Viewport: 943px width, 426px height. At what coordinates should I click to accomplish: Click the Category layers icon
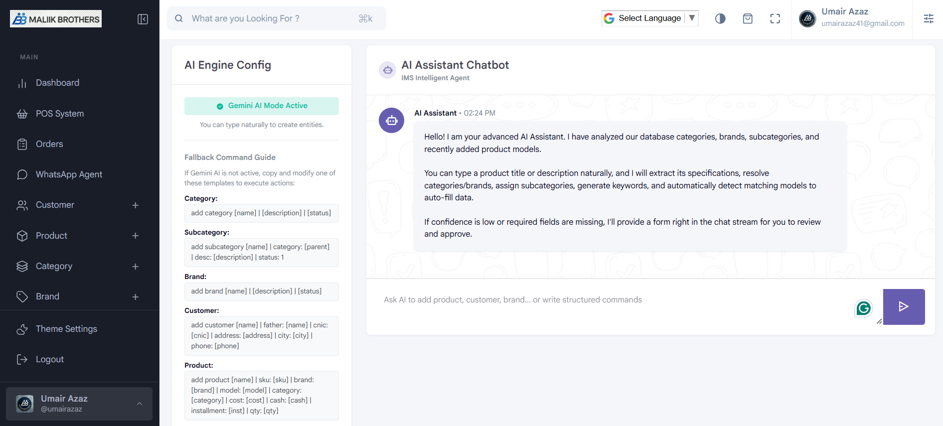(x=22, y=266)
